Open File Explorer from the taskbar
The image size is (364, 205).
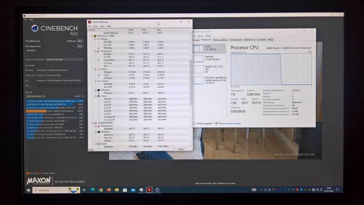[117, 190]
